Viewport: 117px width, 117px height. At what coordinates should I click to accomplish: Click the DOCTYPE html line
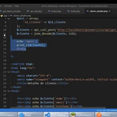[22, 64]
